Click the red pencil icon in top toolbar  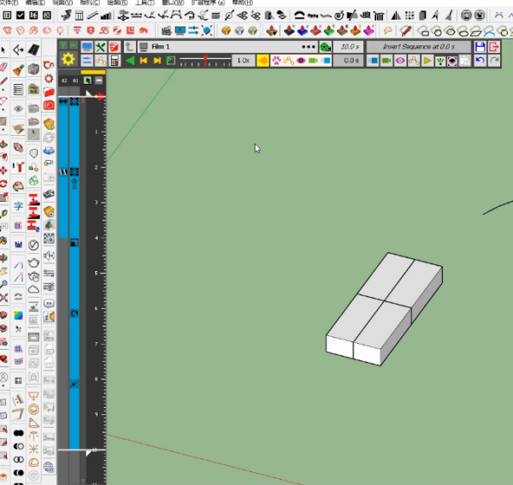coord(405,31)
